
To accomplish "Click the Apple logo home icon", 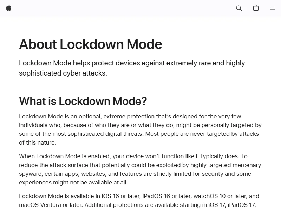I will pos(8,8).
